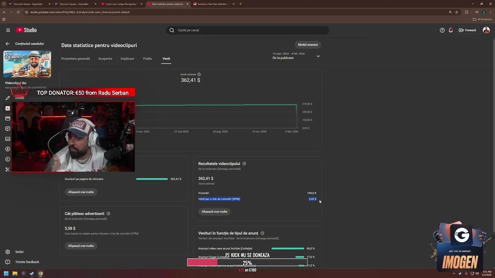The image size is (495, 278).
Task: Switch to Court Cam browser tab
Action: 121,4
